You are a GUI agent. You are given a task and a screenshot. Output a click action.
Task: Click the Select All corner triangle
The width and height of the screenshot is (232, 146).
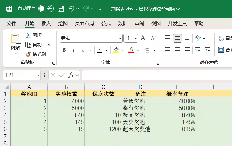[x=7, y=87]
